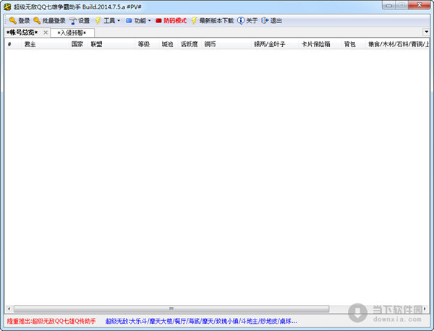Click the horizontal scrollbar left arrow
This screenshot has height=331, width=434.
coord(9,309)
